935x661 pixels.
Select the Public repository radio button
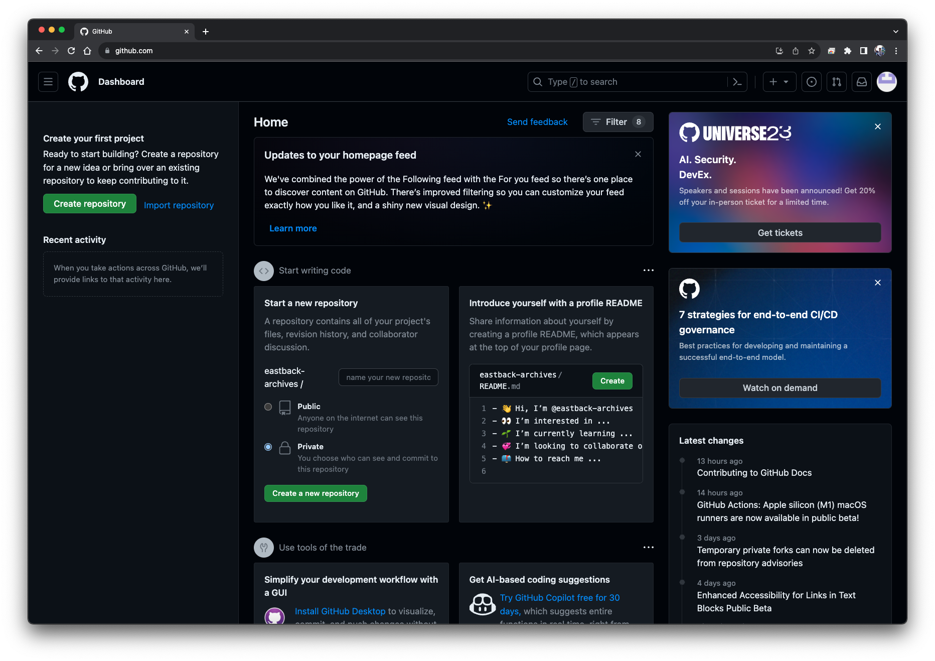point(268,407)
